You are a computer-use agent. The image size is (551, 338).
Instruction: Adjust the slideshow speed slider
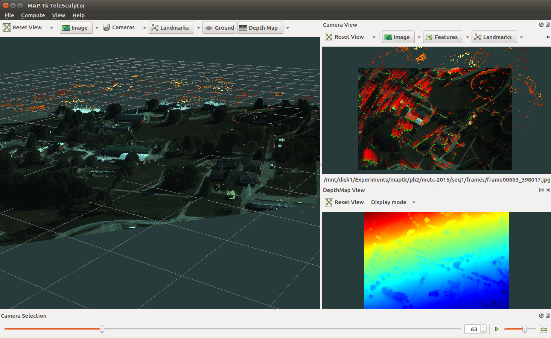[x=520, y=329]
